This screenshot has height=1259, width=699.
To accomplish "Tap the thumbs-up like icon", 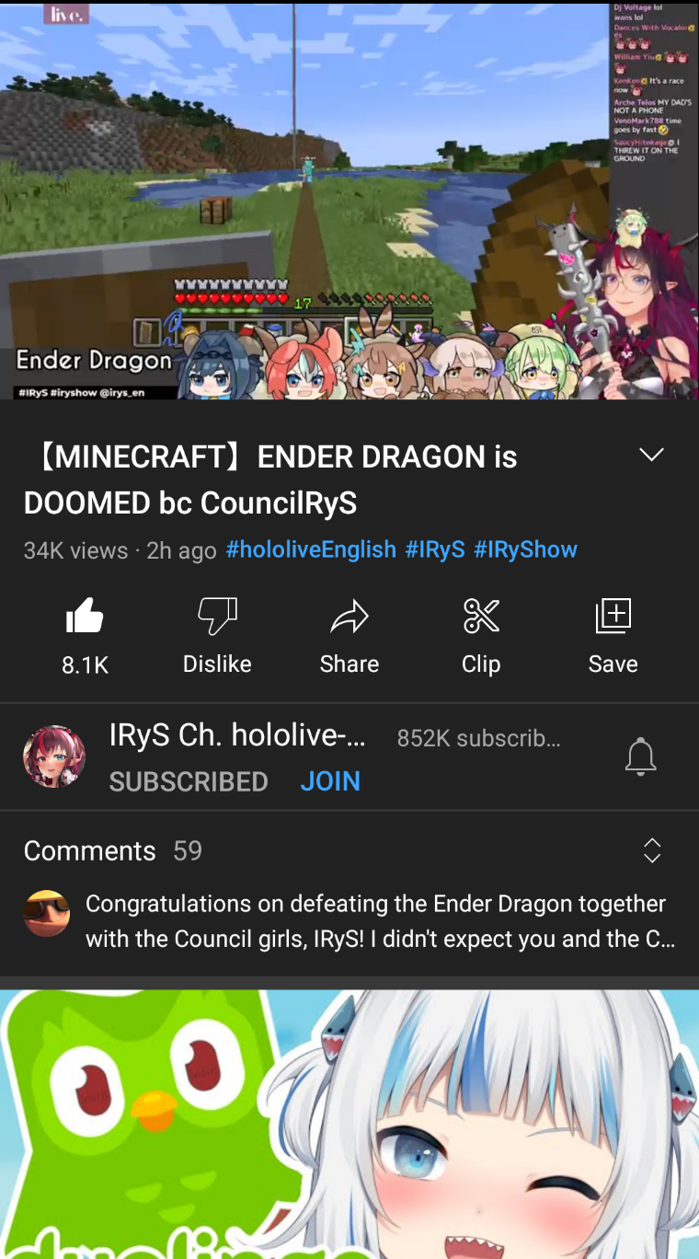I will point(85,616).
